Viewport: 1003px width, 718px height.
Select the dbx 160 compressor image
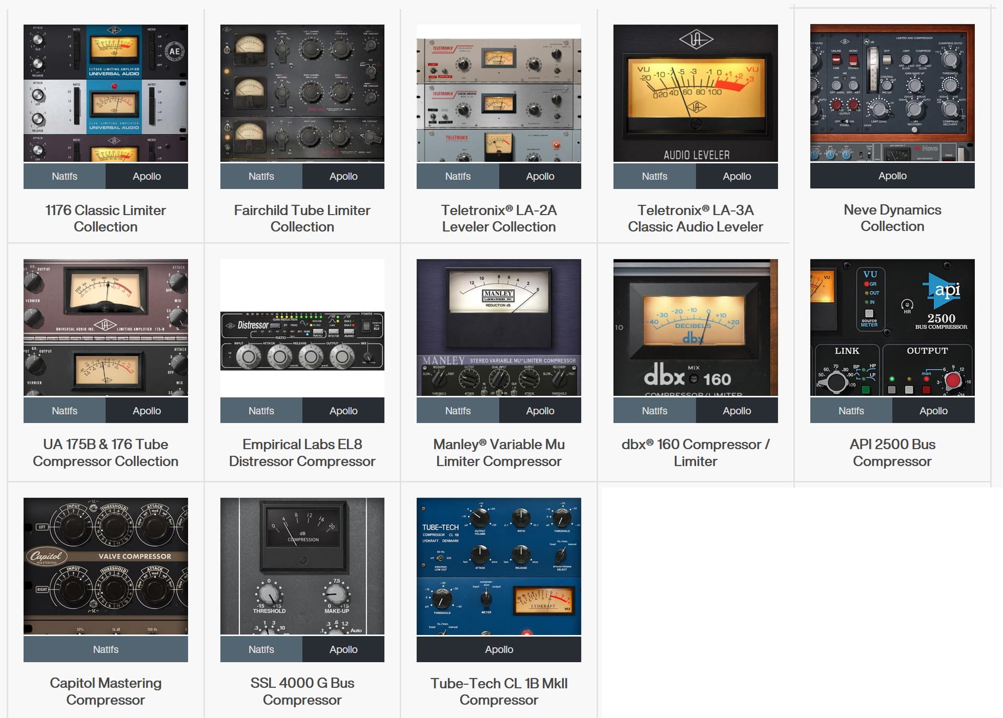(695, 327)
